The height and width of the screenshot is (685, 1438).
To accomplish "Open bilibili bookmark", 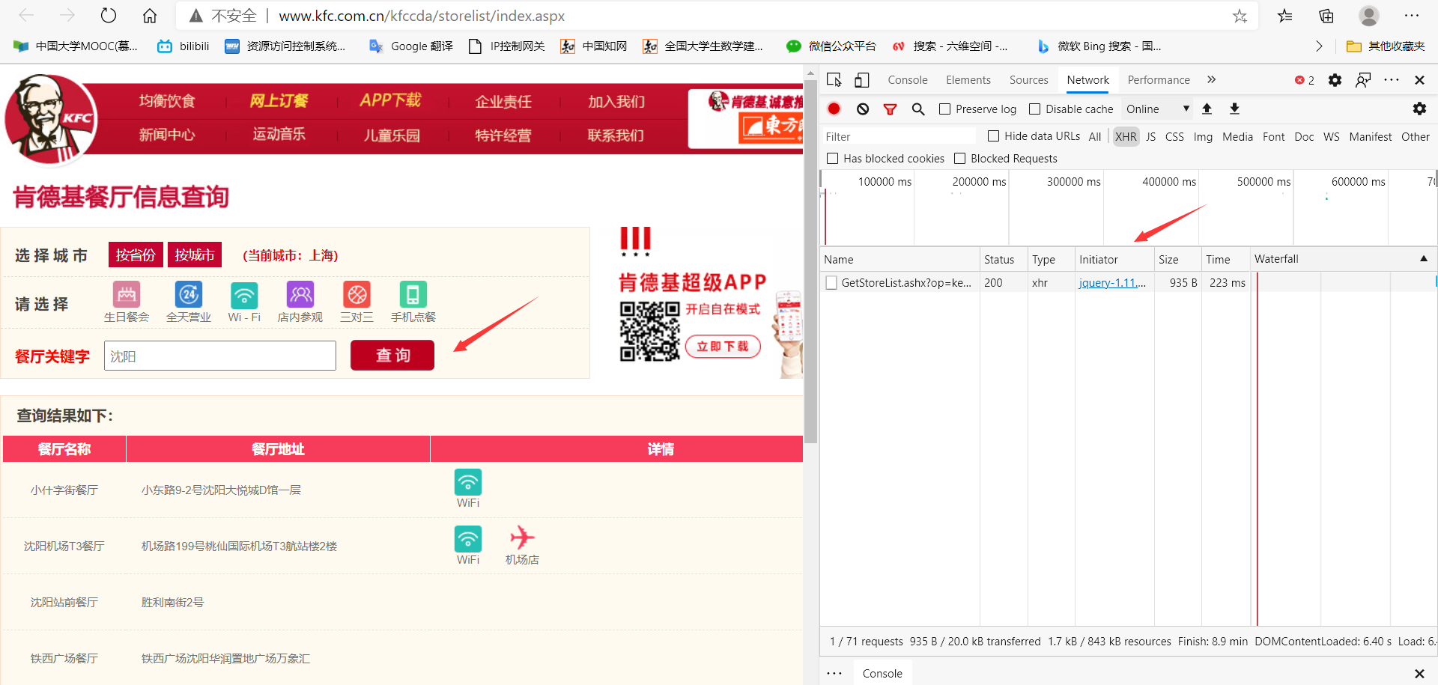I will point(183,46).
